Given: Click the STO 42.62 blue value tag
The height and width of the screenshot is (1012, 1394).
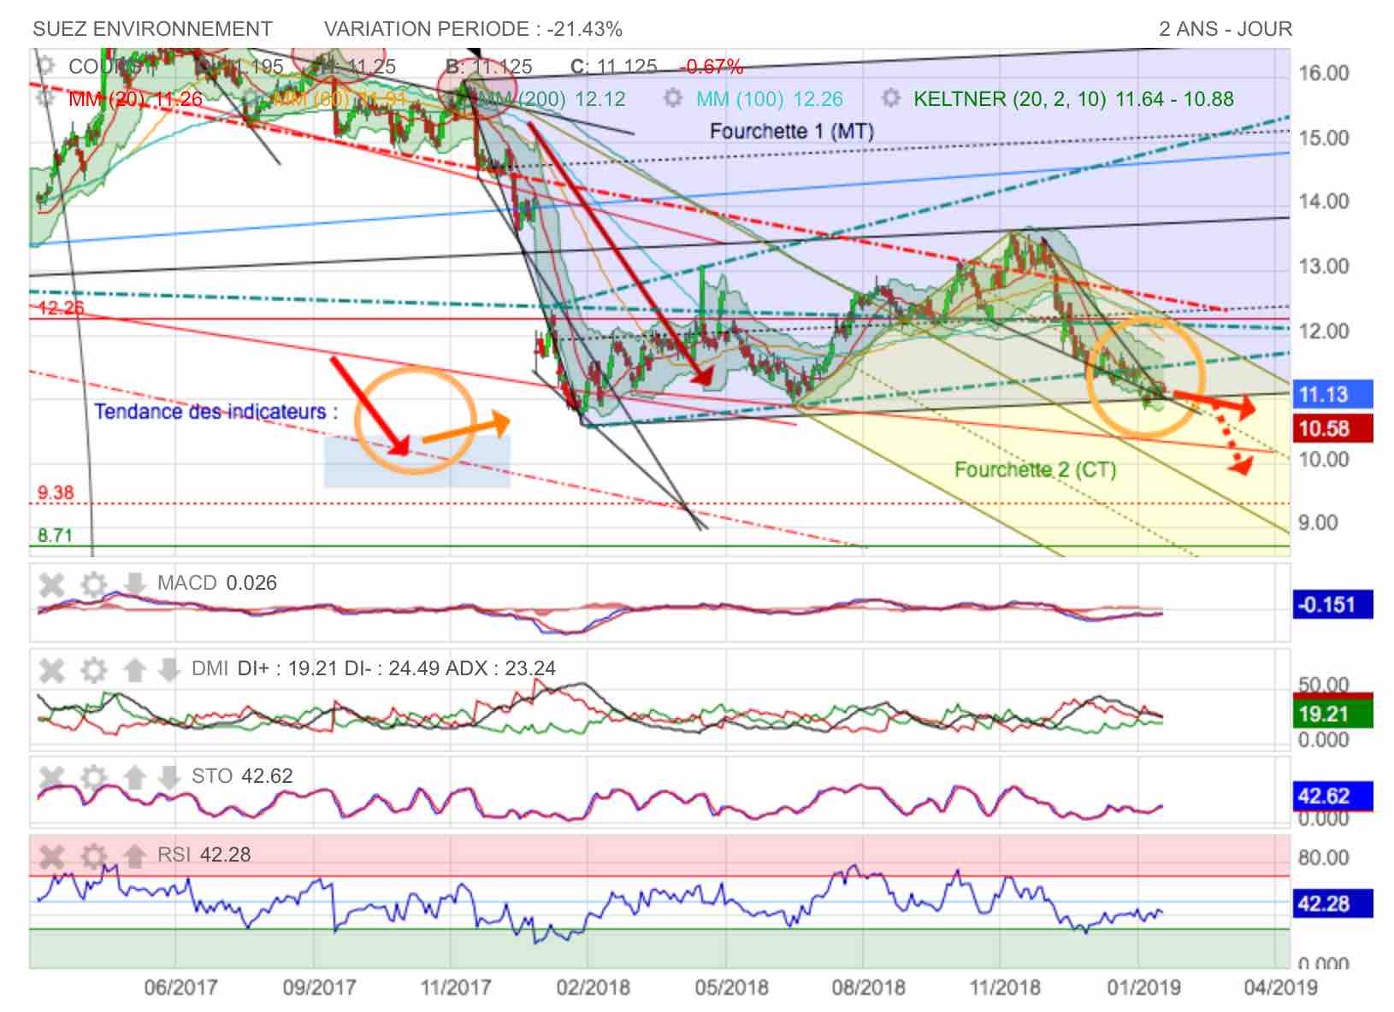Looking at the screenshot, I should (x=1332, y=796).
